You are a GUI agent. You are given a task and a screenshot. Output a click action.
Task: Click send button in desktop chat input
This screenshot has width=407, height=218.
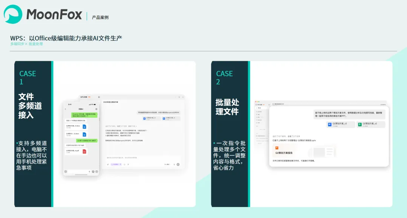point(178,164)
